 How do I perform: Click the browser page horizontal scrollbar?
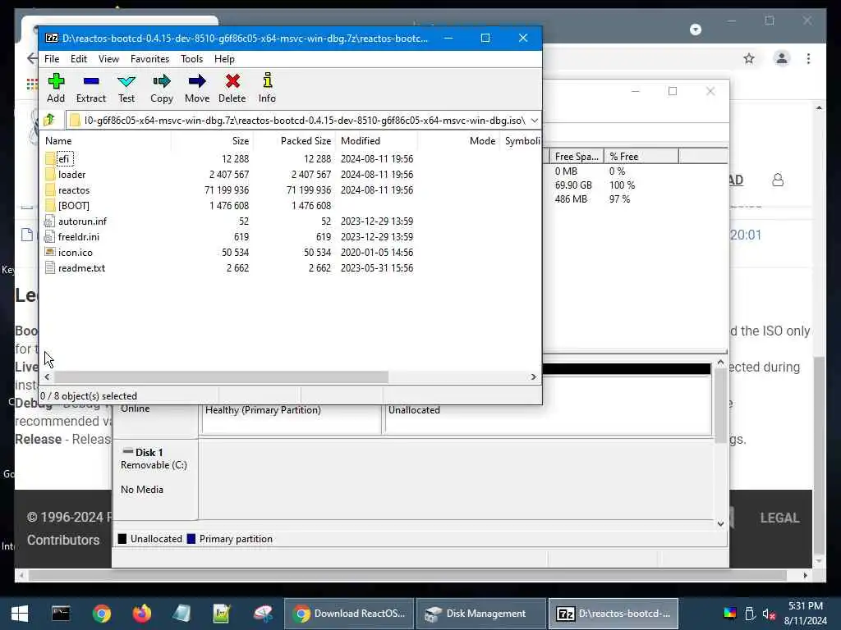(x=407, y=575)
